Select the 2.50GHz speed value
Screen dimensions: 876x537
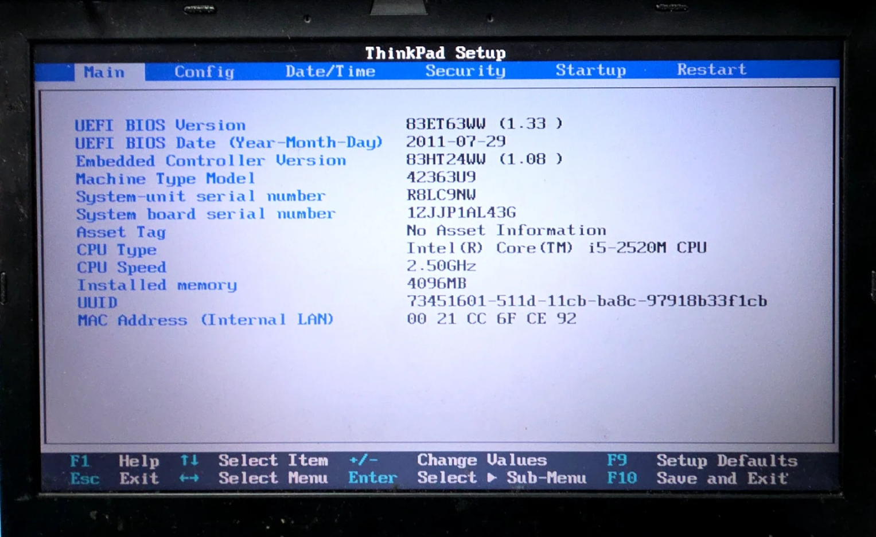coord(441,266)
